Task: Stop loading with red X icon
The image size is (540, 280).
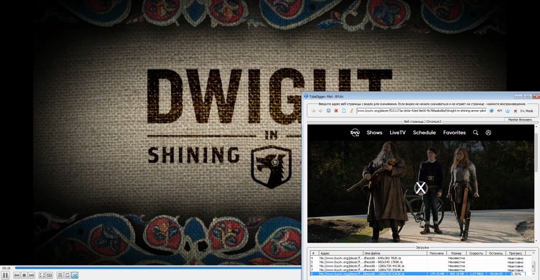Action: (x=336, y=111)
